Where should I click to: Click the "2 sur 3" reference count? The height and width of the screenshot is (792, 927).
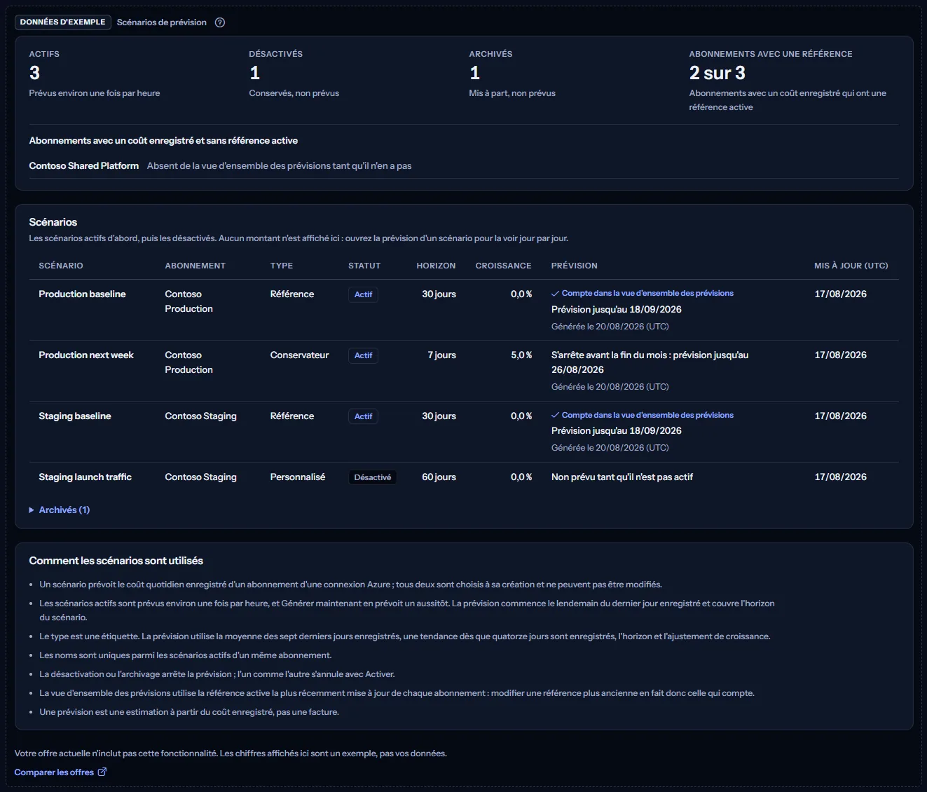[717, 73]
